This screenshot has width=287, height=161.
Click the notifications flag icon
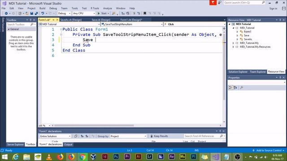coord(213,3)
